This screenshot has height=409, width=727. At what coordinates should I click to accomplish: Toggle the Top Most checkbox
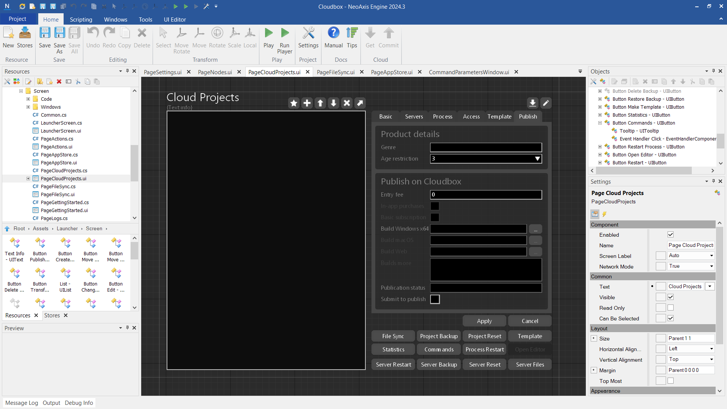coord(671,381)
